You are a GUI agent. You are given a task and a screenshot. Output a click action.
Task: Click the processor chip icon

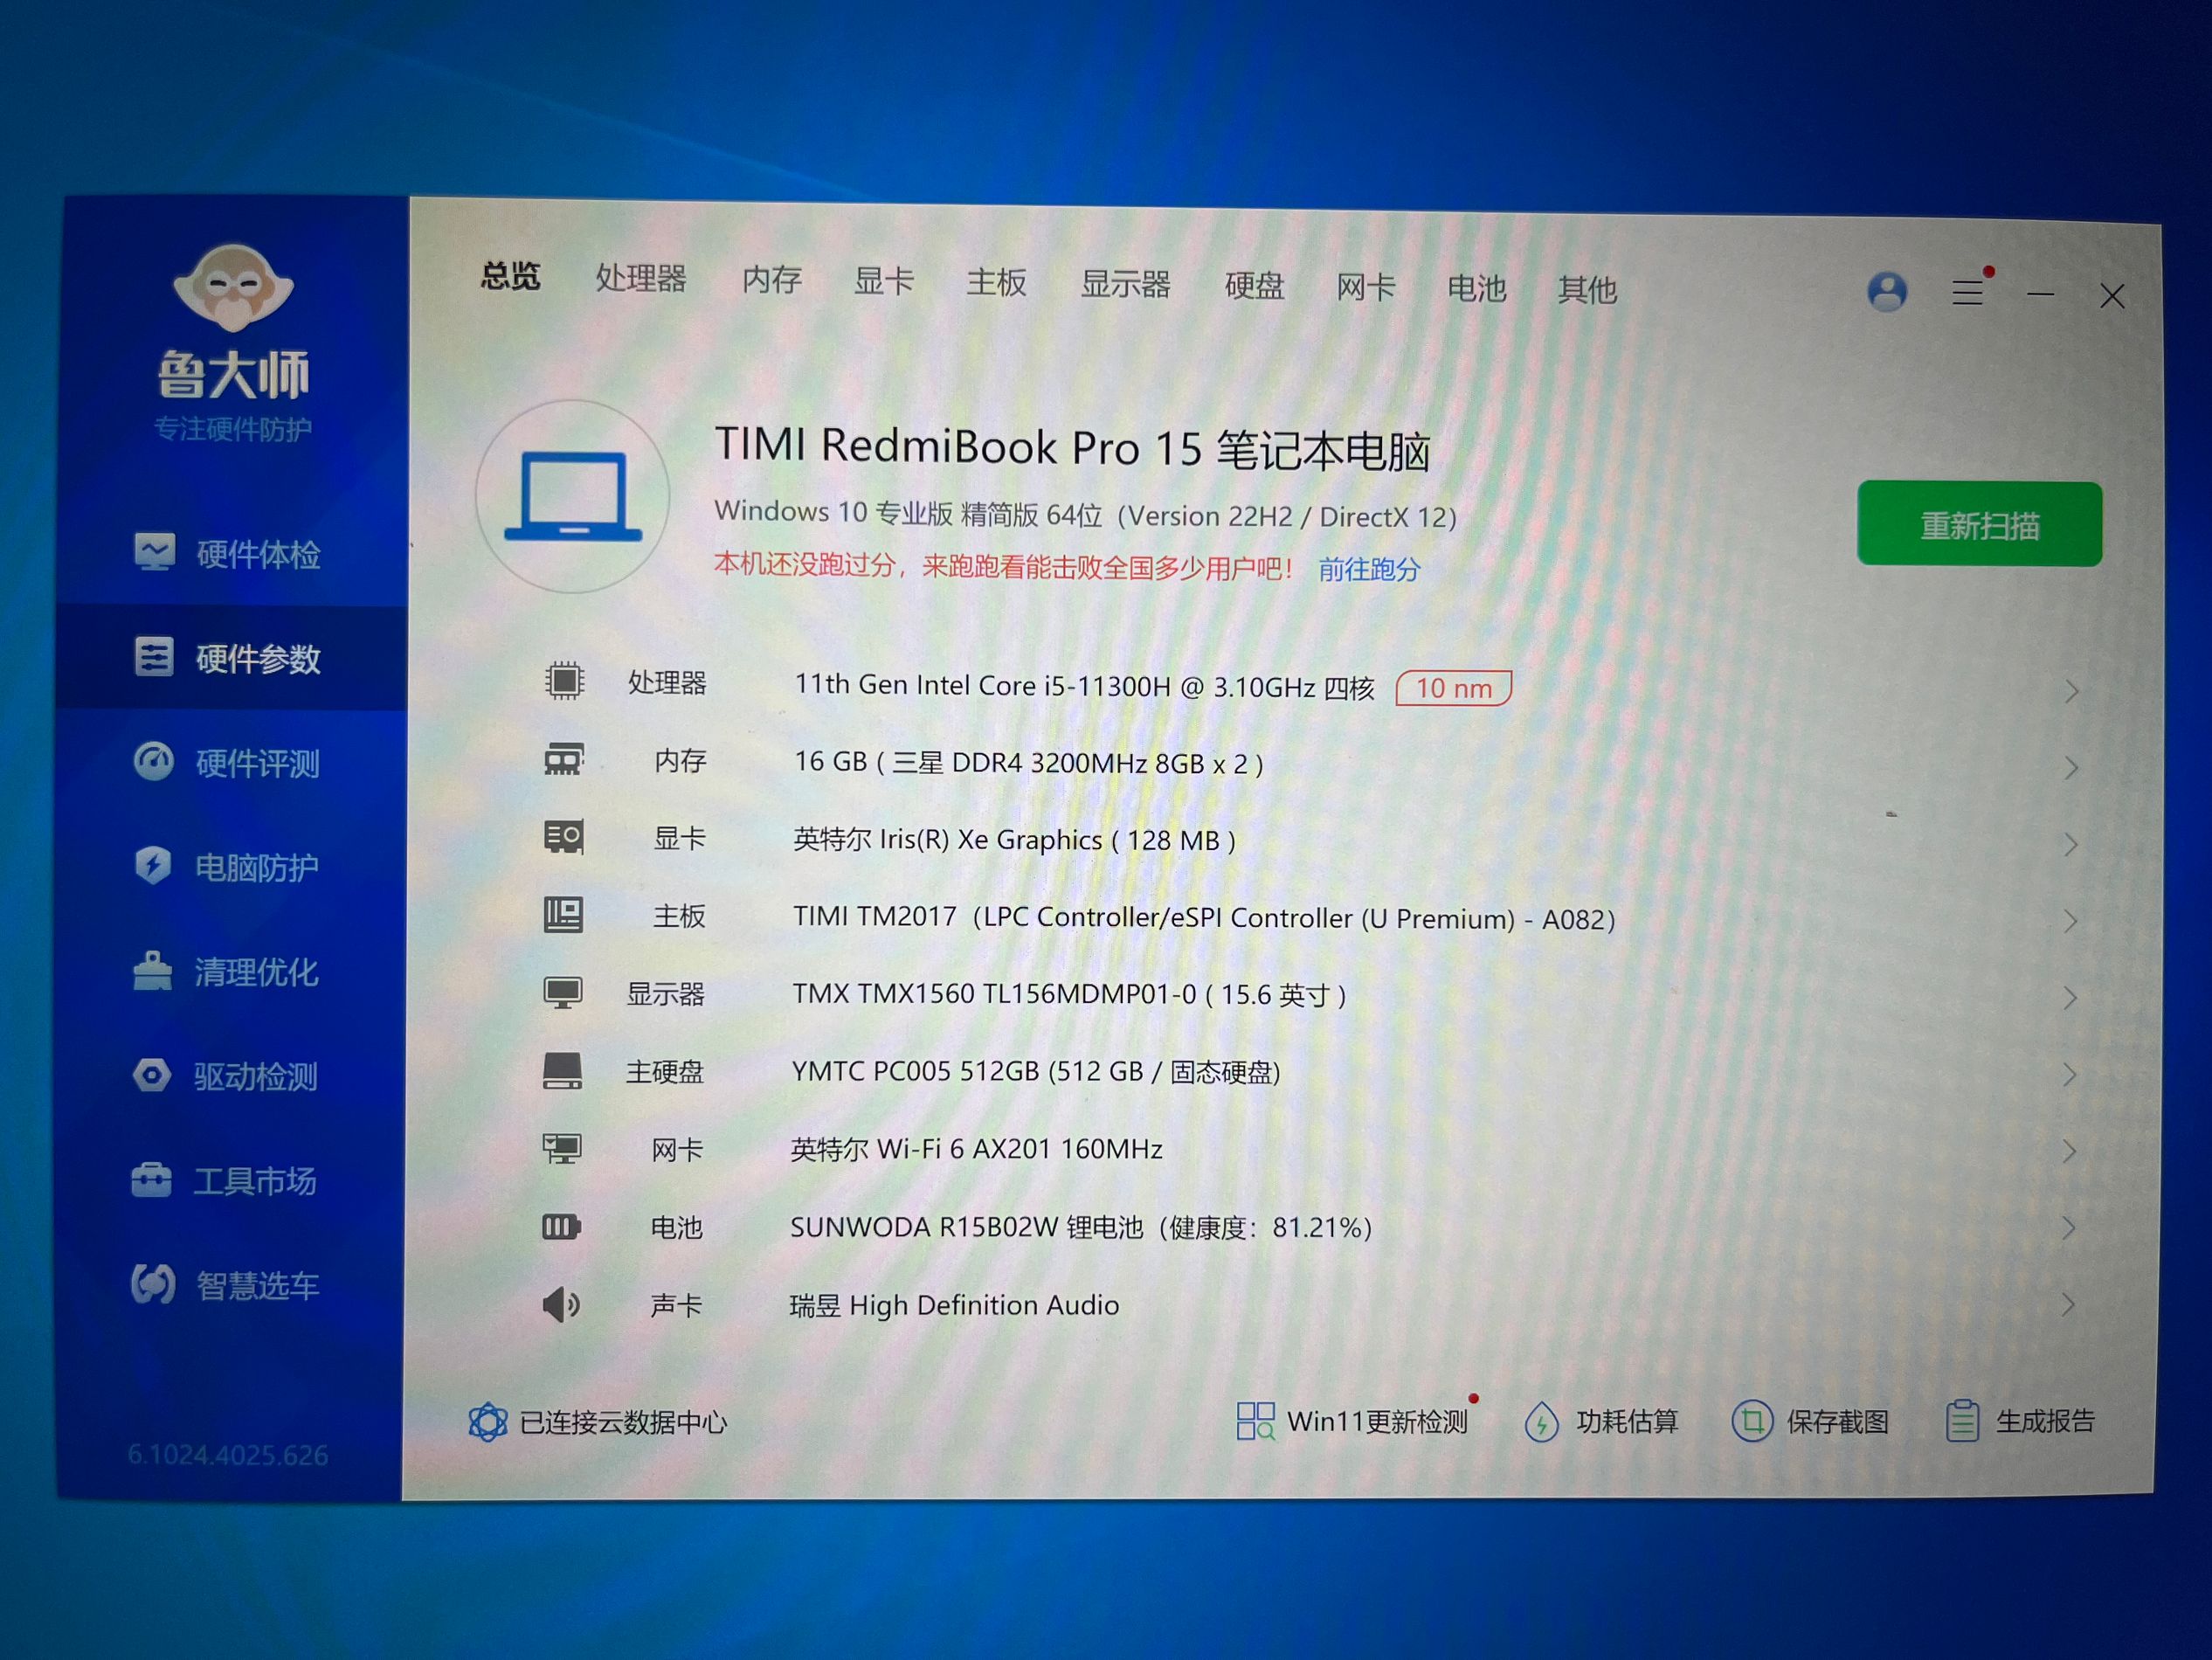point(564,681)
